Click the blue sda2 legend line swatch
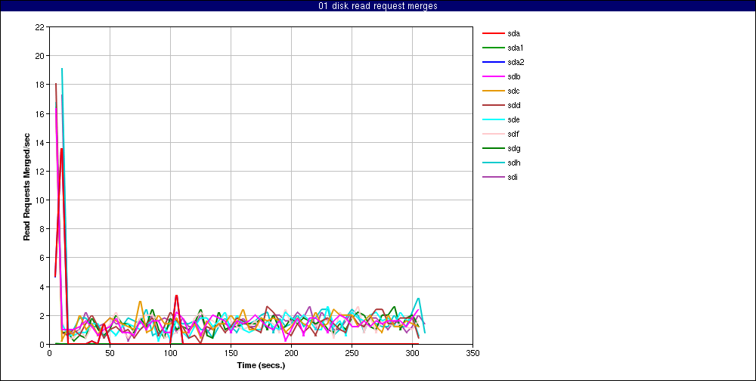This screenshot has height=381, width=756. point(493,62)
